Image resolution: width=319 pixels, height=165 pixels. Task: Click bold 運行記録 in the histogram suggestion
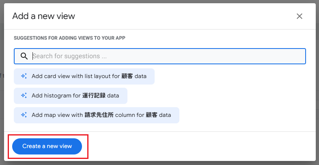coord(94,95)
